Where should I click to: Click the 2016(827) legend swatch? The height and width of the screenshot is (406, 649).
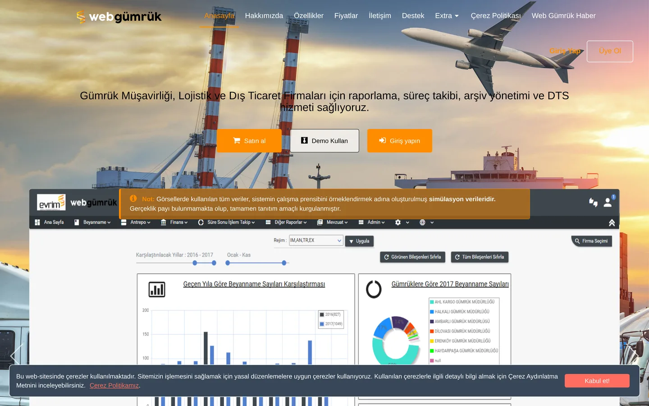[322, 314]
